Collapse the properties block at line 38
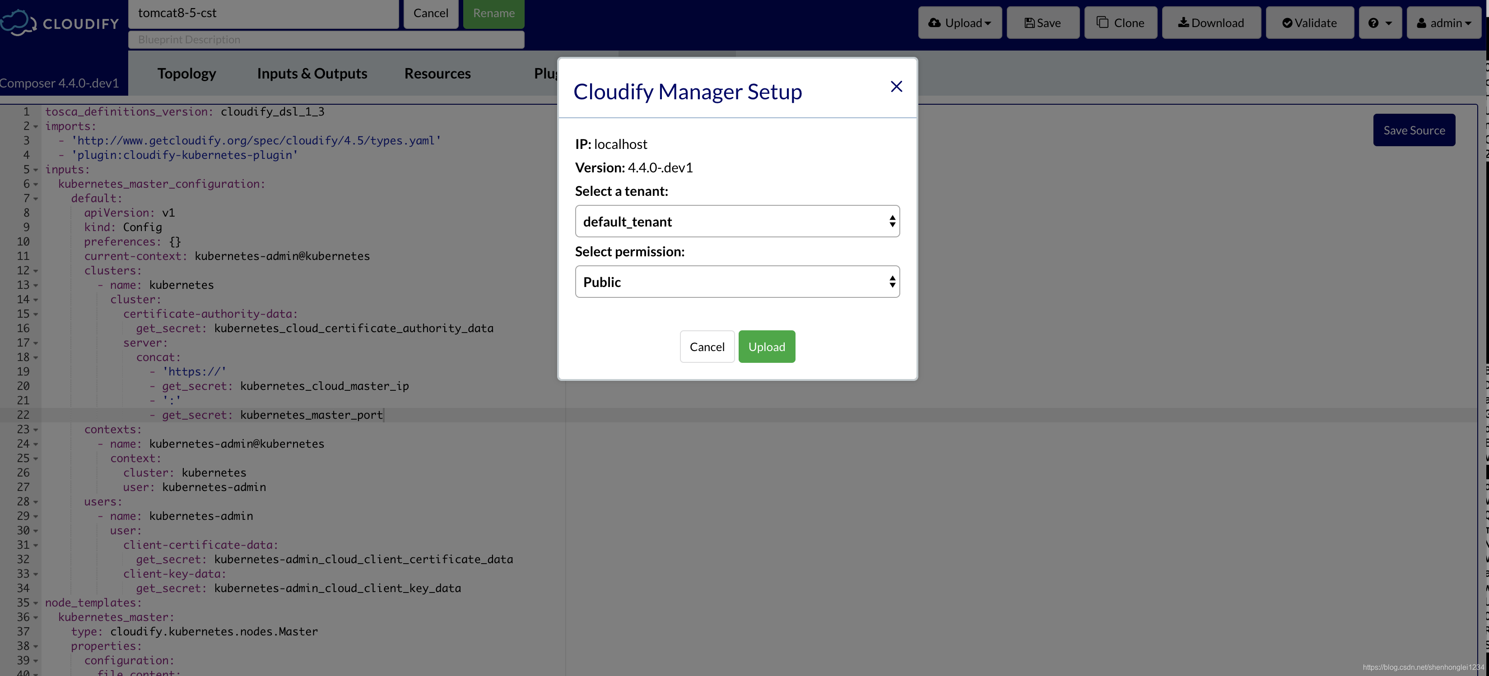Viewport: 1489px width, 676px height. click(36, 647)
